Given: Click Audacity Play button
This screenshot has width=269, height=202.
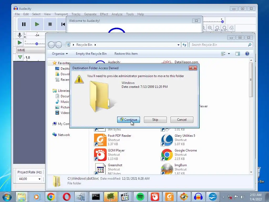Looking at the screenshot, I should (x=37, y=24).
